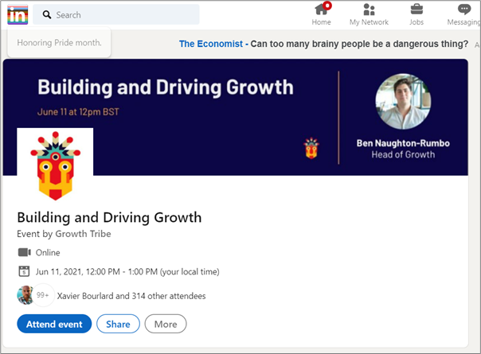
Task: Open the Jobs tab
Action: coord(416,14)
